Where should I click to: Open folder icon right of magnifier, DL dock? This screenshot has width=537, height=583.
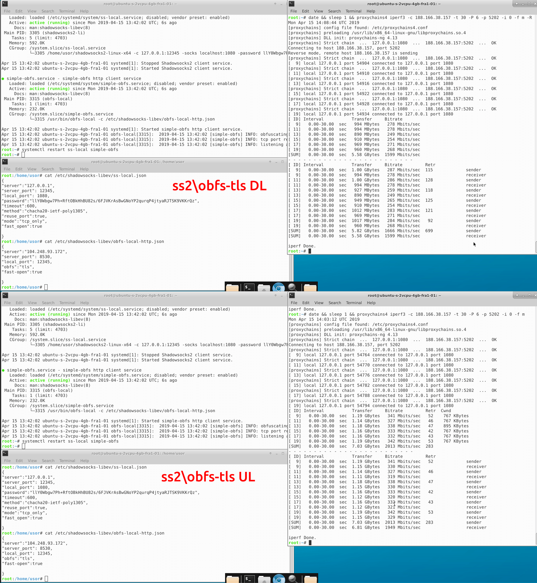310,287
